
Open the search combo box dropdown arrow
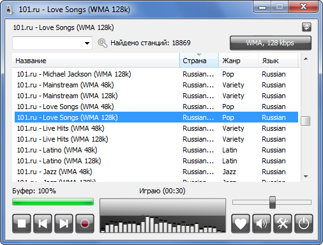87,43
